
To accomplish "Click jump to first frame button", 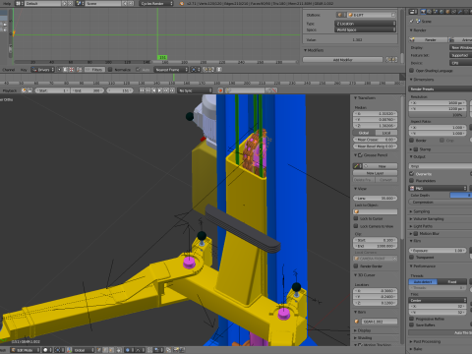I will (x=142, y=90).
